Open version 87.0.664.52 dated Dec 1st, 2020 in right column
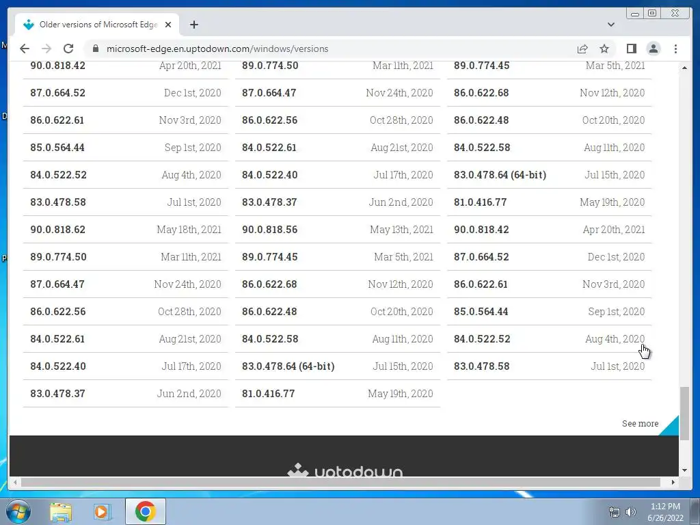The image size is (700, 525). [549, 257]
